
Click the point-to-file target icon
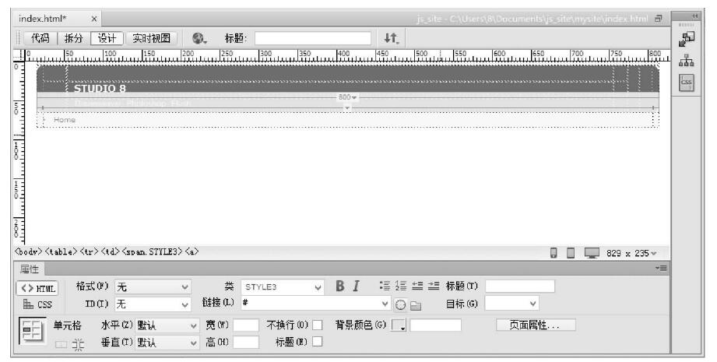pyautogui.click(x=400, y=304)
